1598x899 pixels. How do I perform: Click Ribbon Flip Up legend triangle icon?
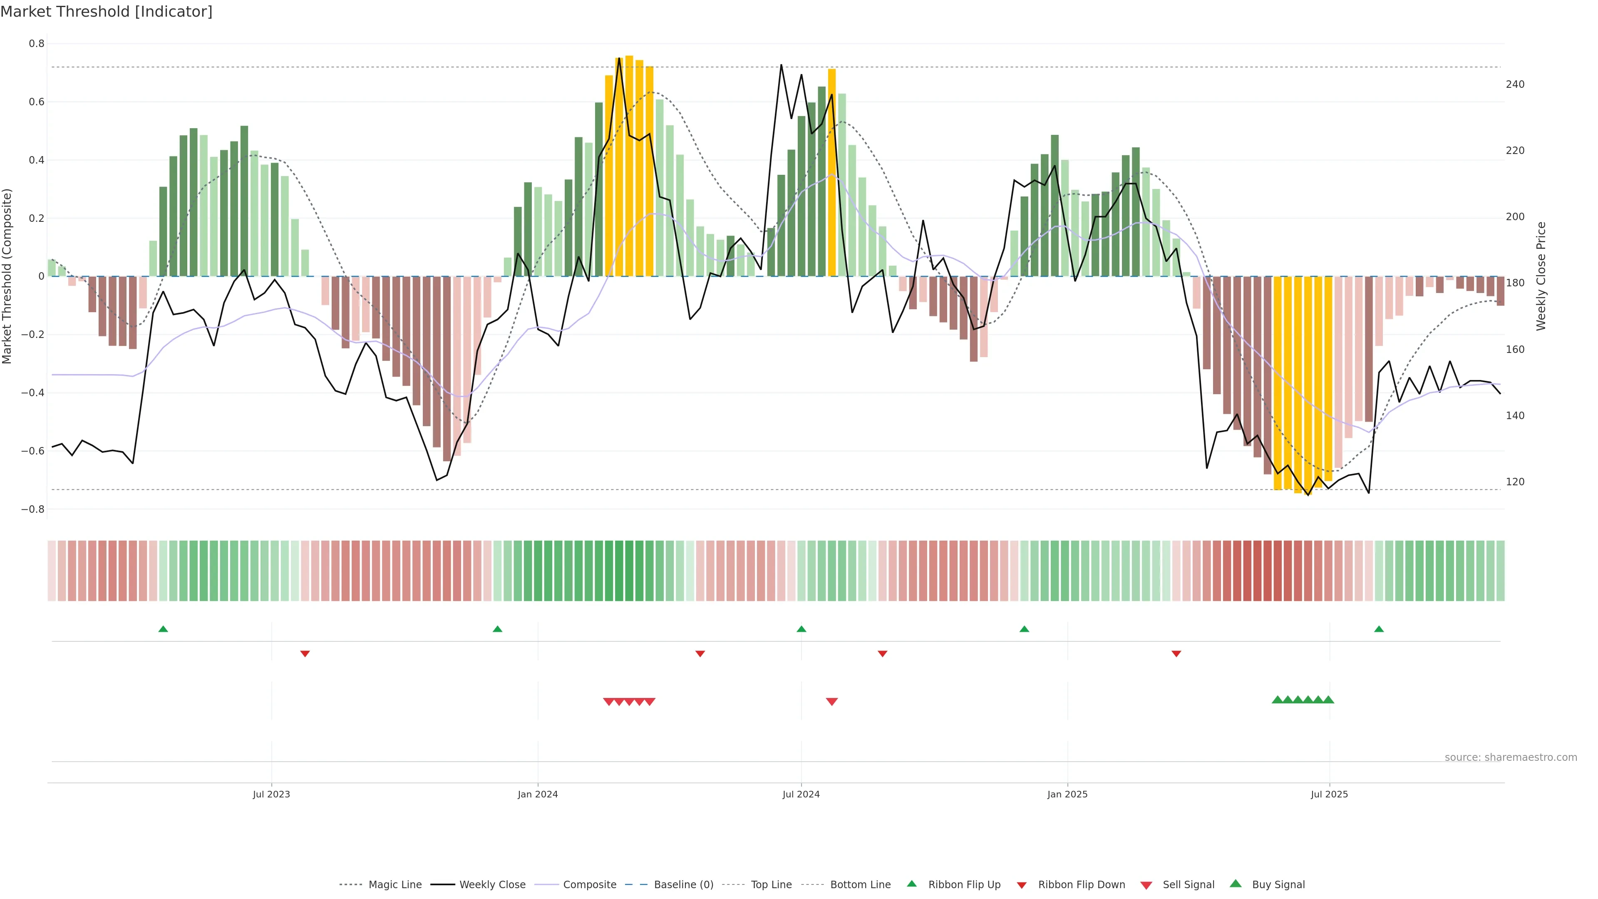[x=911, y=884]
